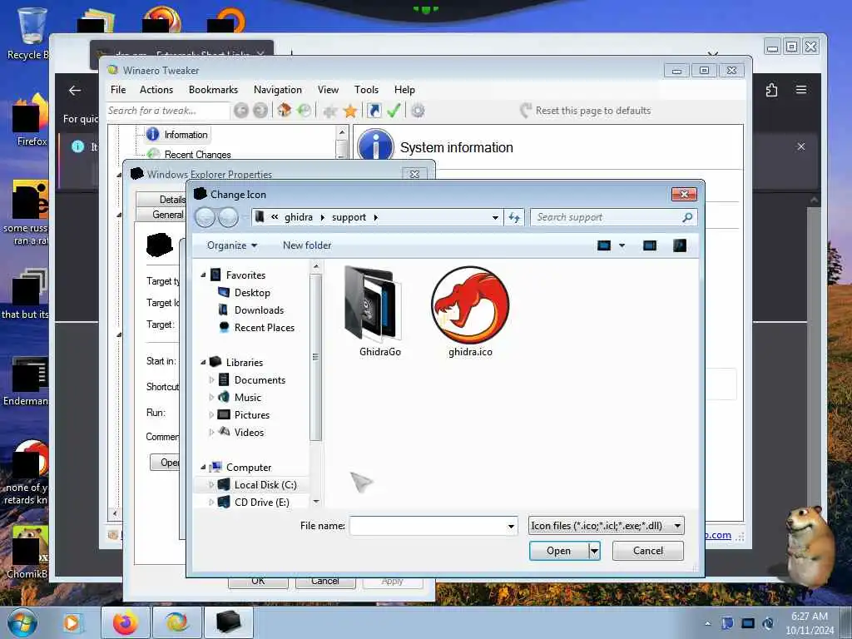Click Winaero Tweaker home icon
The width and height of the screenshot is (852, 639).
[285, 111]
